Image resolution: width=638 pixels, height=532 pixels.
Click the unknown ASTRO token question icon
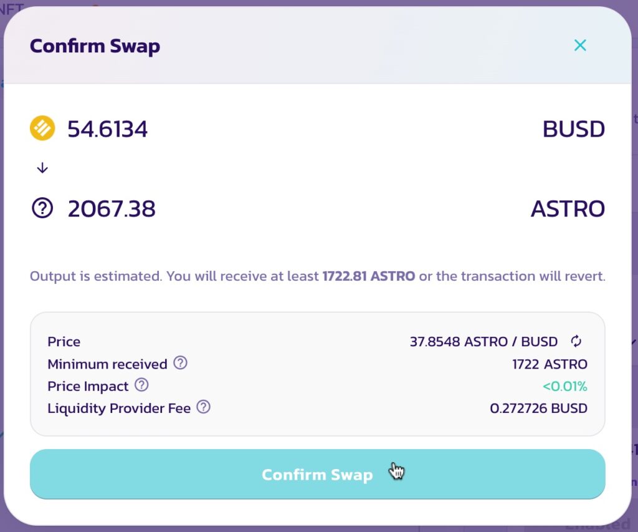click(42, 208)
